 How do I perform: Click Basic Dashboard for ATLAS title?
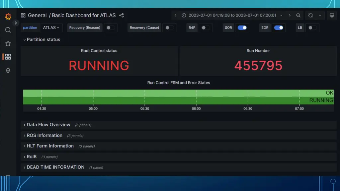click(84, 15)
